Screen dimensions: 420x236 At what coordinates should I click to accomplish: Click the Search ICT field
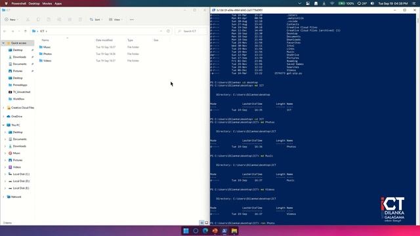191,31
